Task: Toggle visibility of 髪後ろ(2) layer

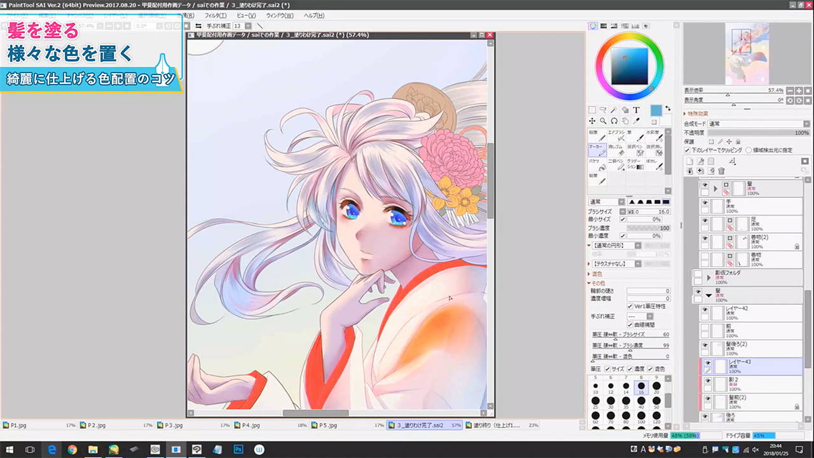Action: tap(704, 345)
